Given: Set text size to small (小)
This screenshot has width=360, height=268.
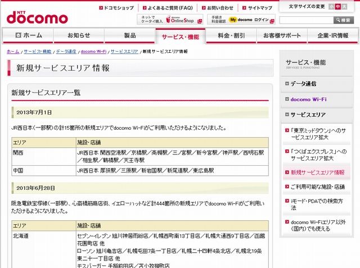Looking at the screenshot, I should click(331, 7).
